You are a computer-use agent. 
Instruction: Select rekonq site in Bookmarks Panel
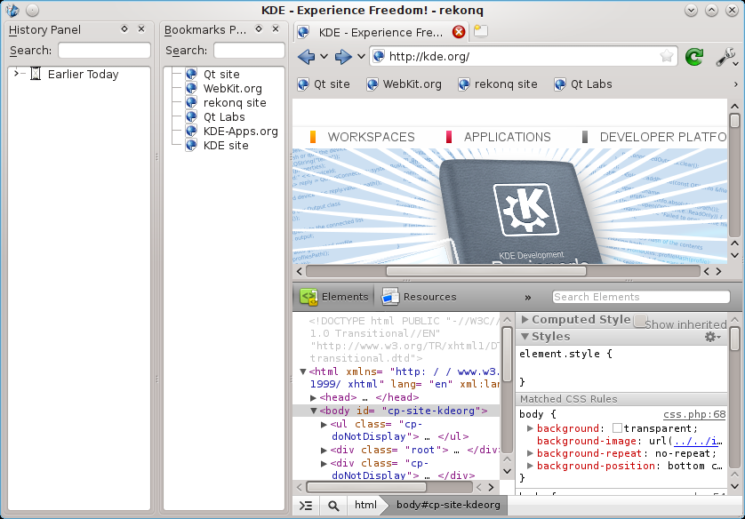pyautogui.click(x=235, y=103)
